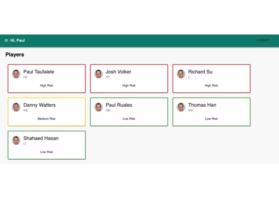279x198 pixels.
Task: Click the 'Players' heading
Action: pos(15,55)
